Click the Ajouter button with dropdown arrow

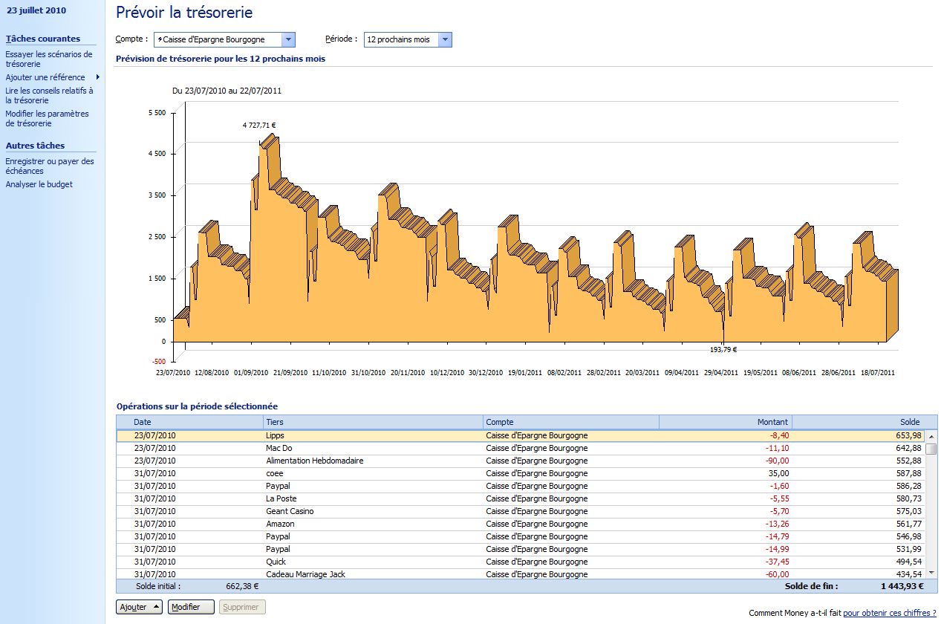point(139,607)
